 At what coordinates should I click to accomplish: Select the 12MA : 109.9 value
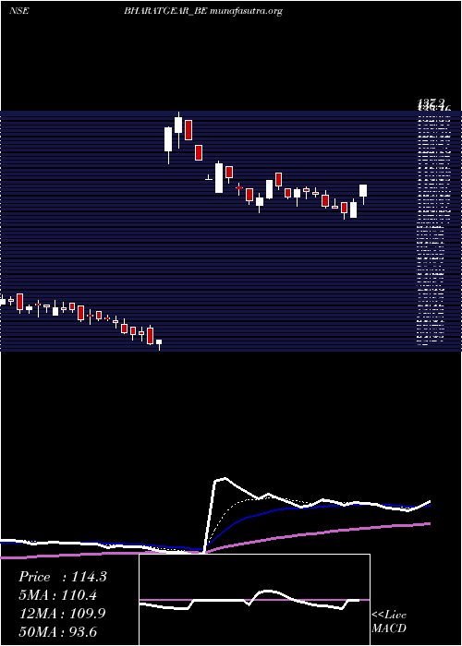point(62,614)
